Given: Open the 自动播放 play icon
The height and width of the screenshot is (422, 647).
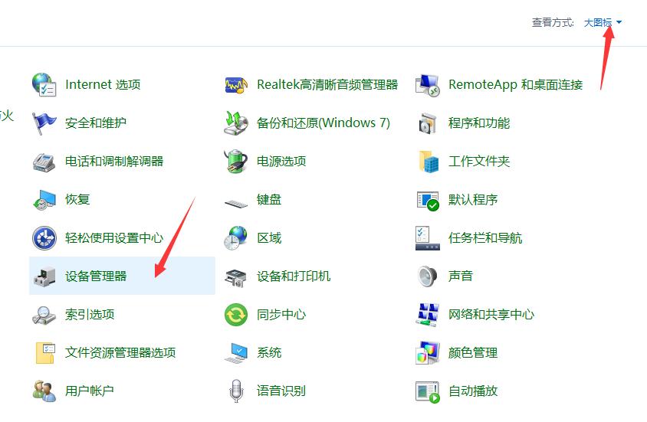Looking at the screenshot, I should 428,392.
